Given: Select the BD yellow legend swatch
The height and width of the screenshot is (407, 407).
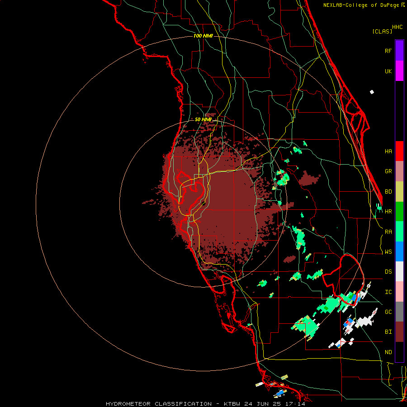Looking at the screenshot, I should tap(399, 192).
